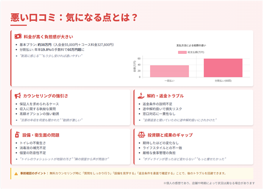Viewport: 263px width, 189px height.
Task: Click the bullet 厳格な食事管理の負担
Action: 159,153
